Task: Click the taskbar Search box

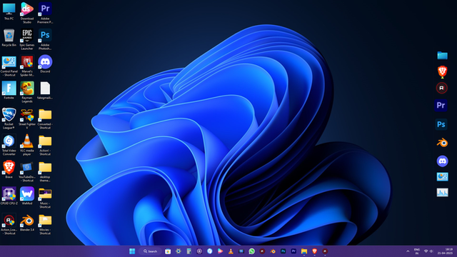Action: pyautogui.click(x=151, y=251)
